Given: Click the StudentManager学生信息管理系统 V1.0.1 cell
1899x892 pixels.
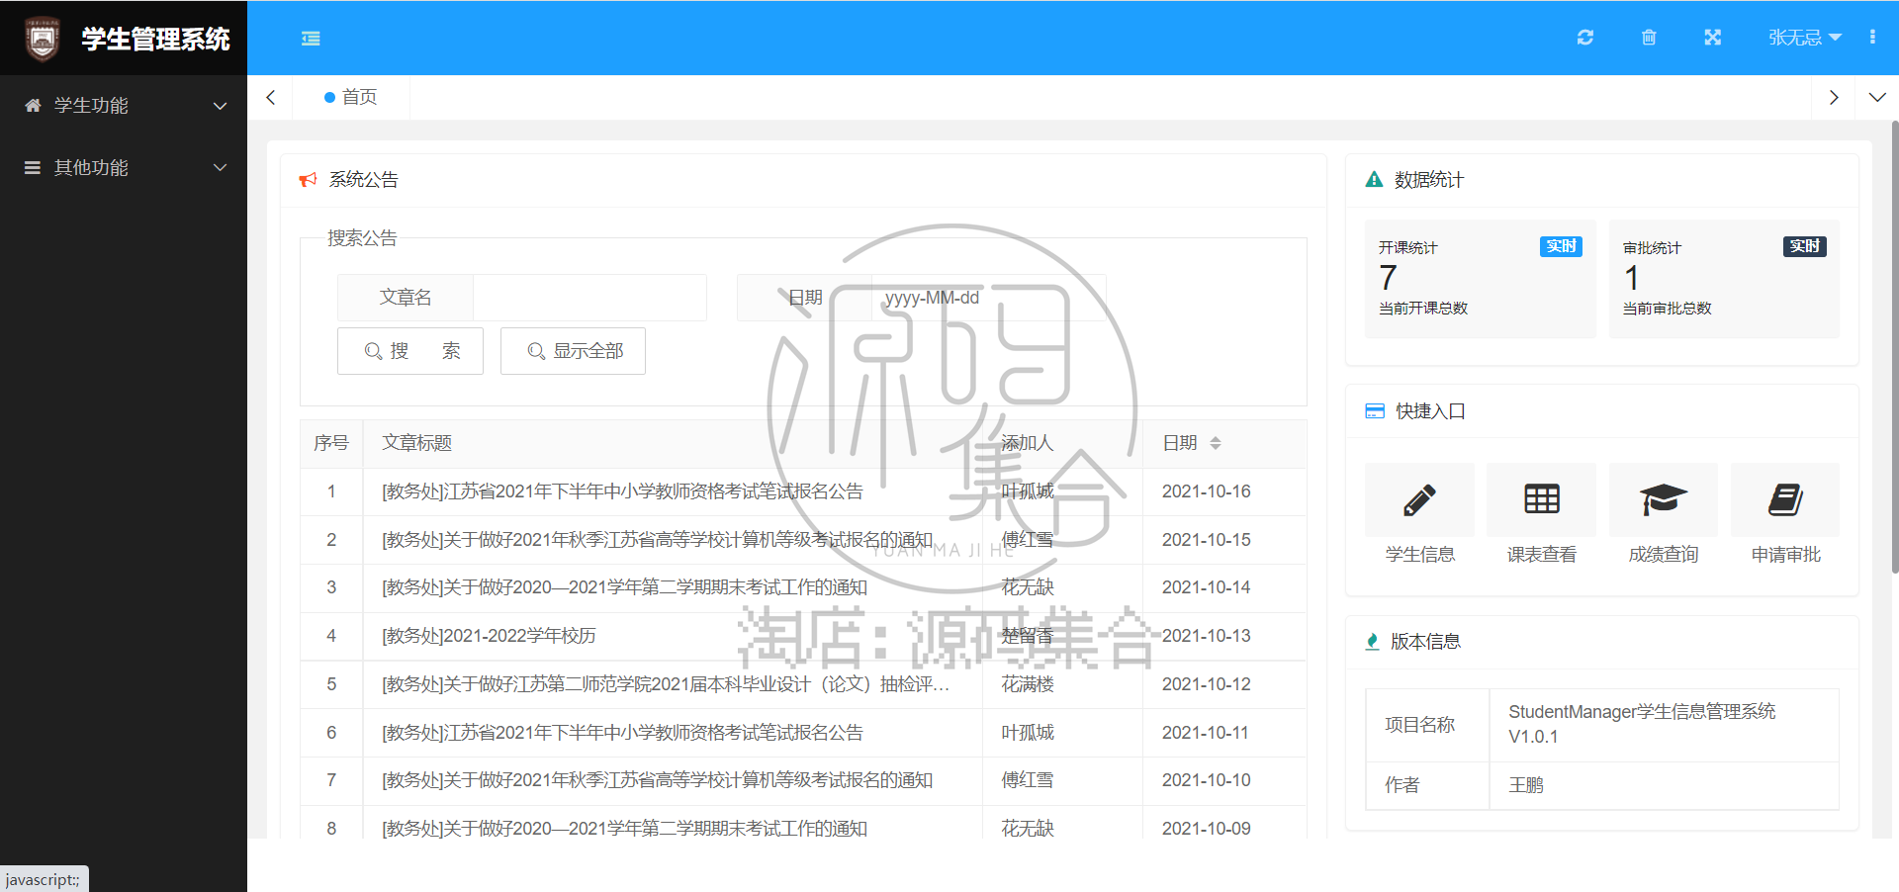Looking at the screenshot, I should (1664, 724).
